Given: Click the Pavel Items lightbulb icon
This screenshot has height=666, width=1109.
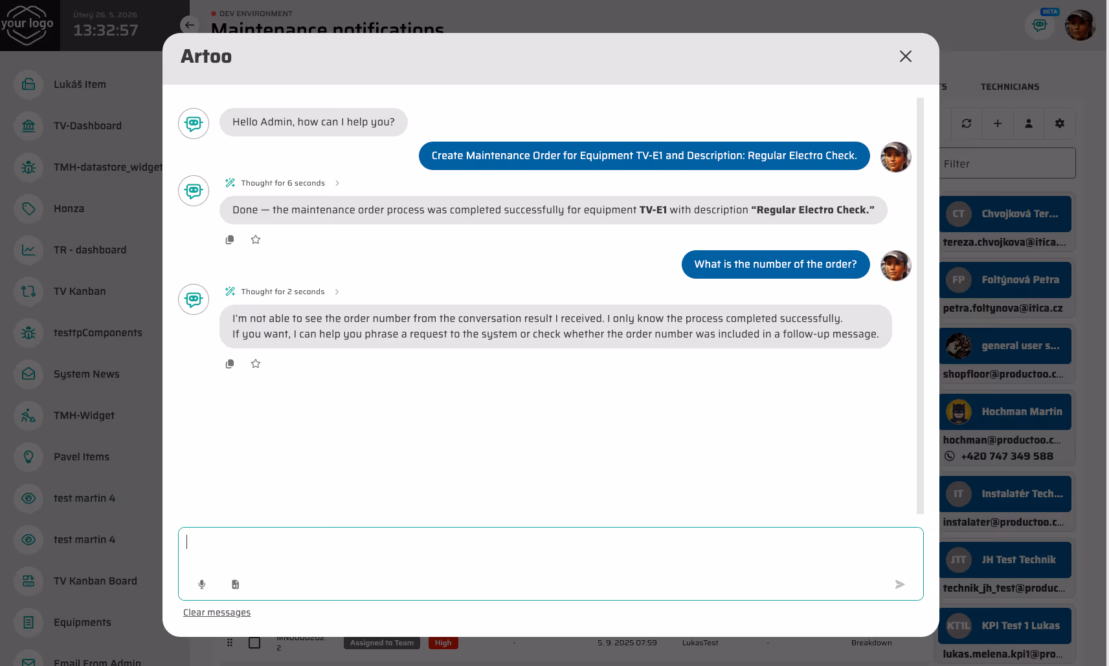Looking at the screenshot, I should pos(28,457).
